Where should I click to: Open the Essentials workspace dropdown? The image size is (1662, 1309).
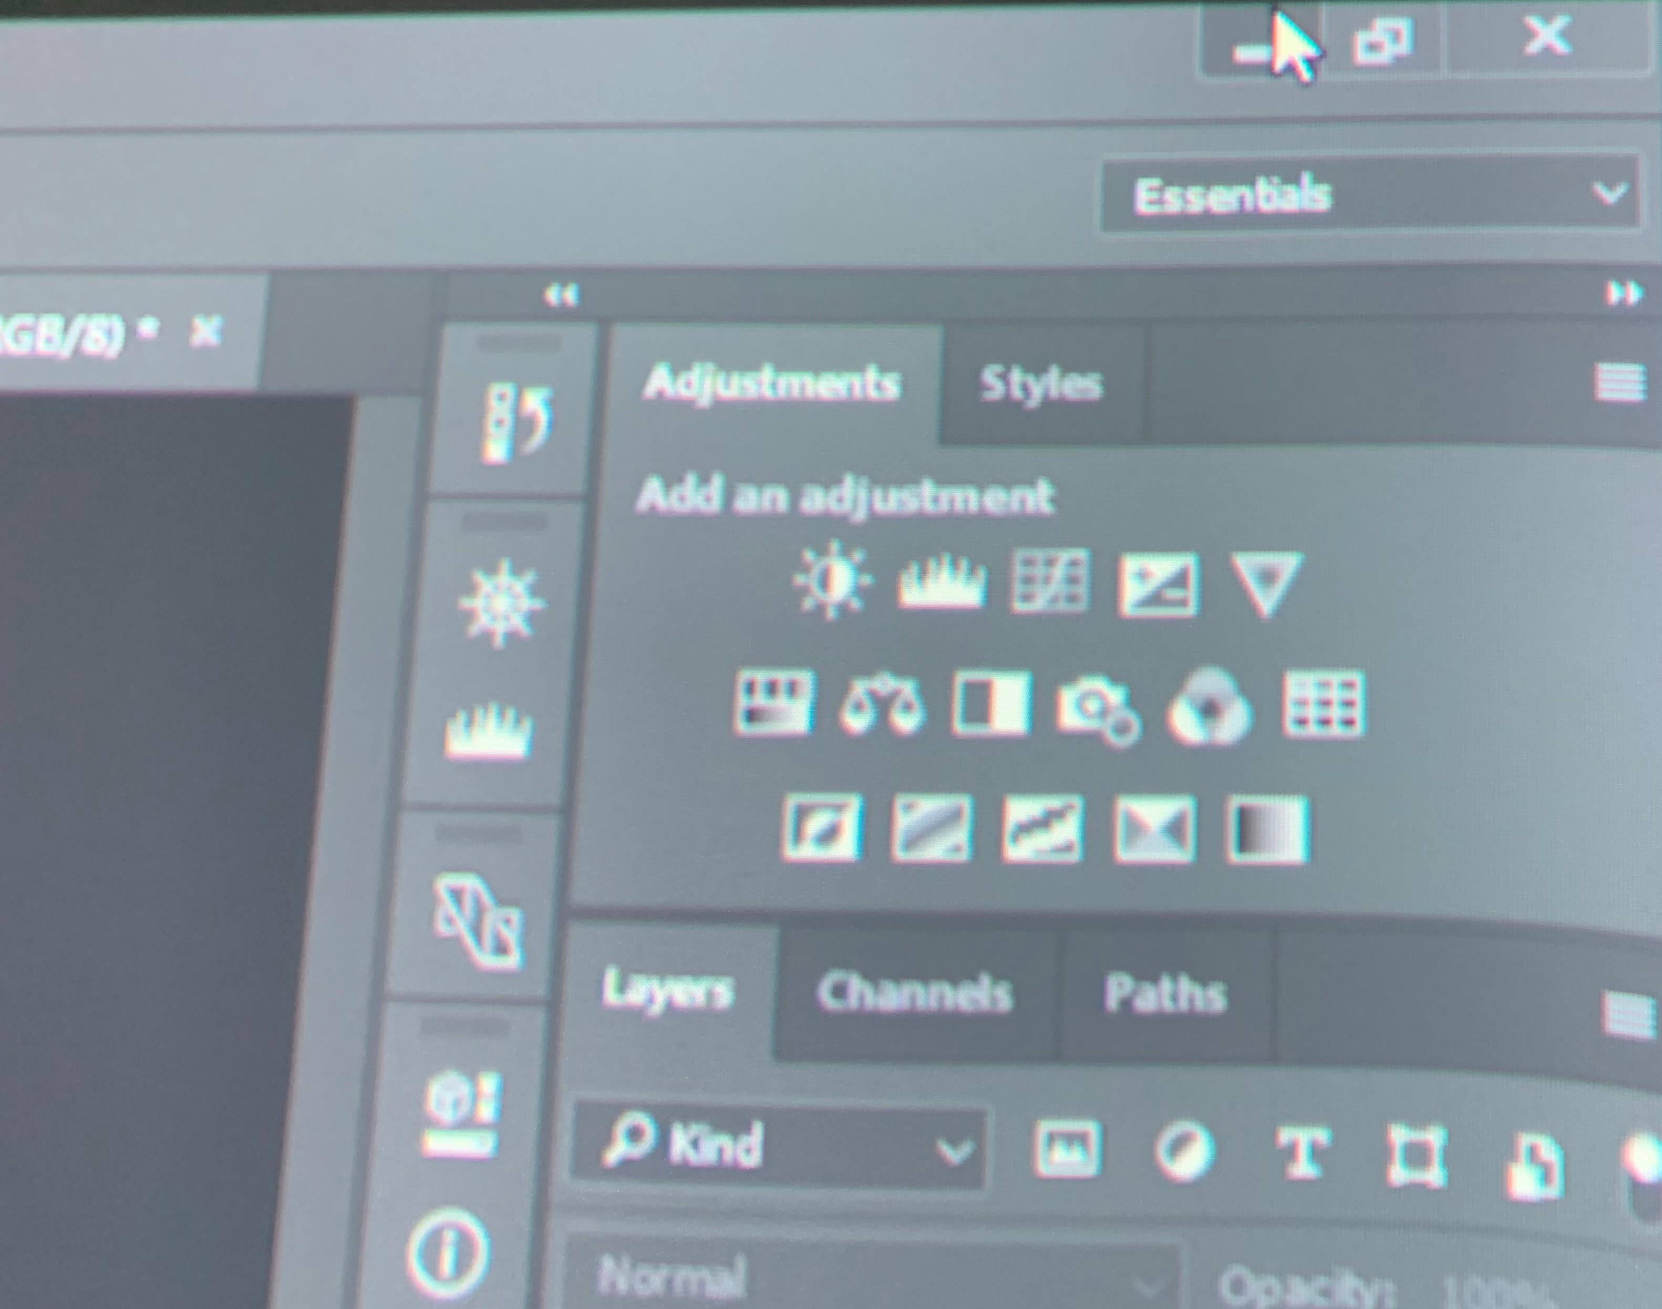pos(1371,195)
